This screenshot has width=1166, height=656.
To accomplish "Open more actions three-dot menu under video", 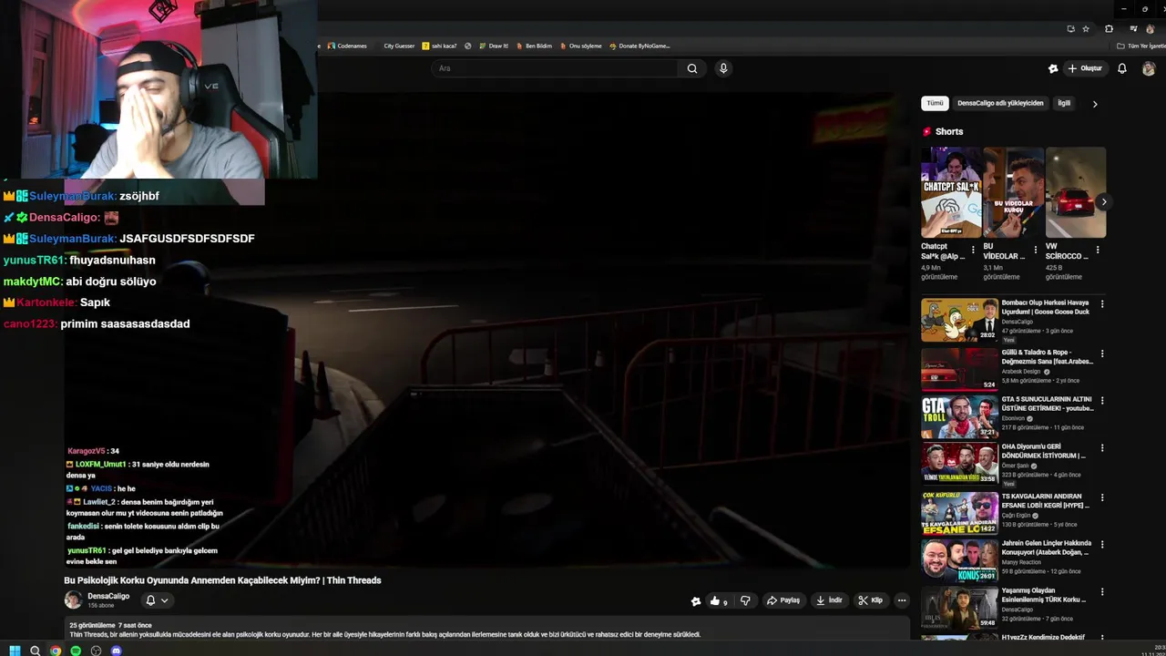I will (x=902, y=600).
